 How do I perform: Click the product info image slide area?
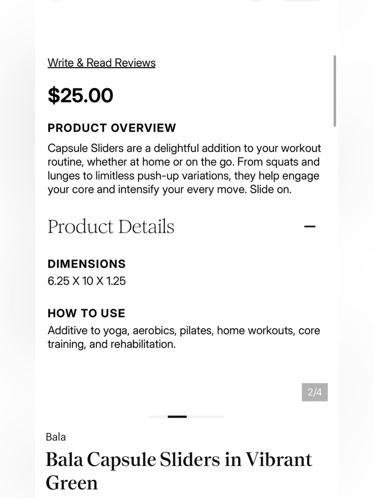pos(187,209)
